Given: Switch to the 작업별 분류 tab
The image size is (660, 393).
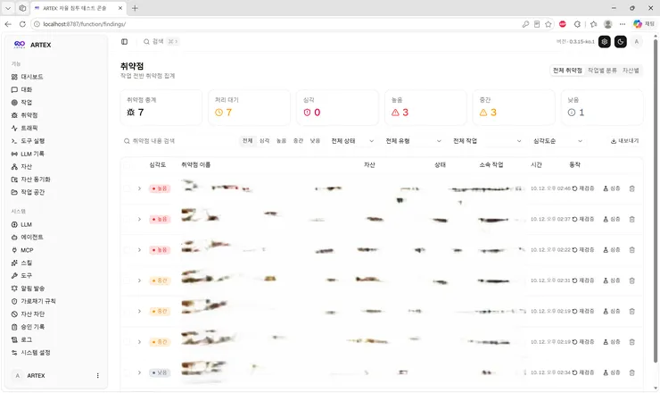Looking at the screenshot, I should pyautogui.click(x=602, y=71).
